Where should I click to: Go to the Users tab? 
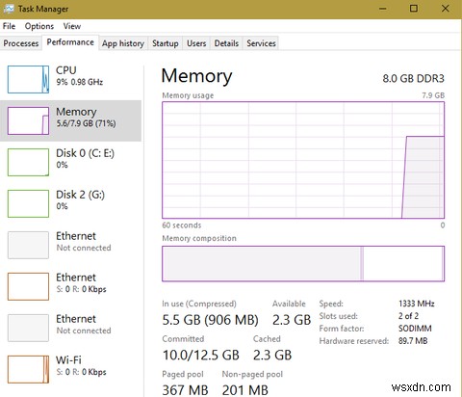(x=196, y=43)
